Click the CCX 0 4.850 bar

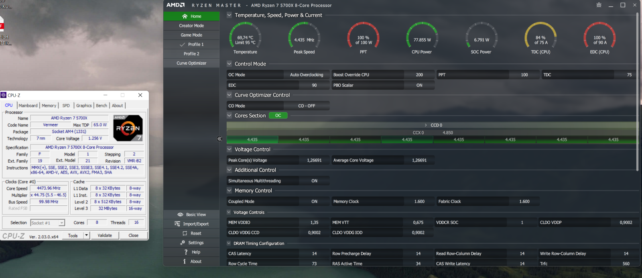coord(433,133)
